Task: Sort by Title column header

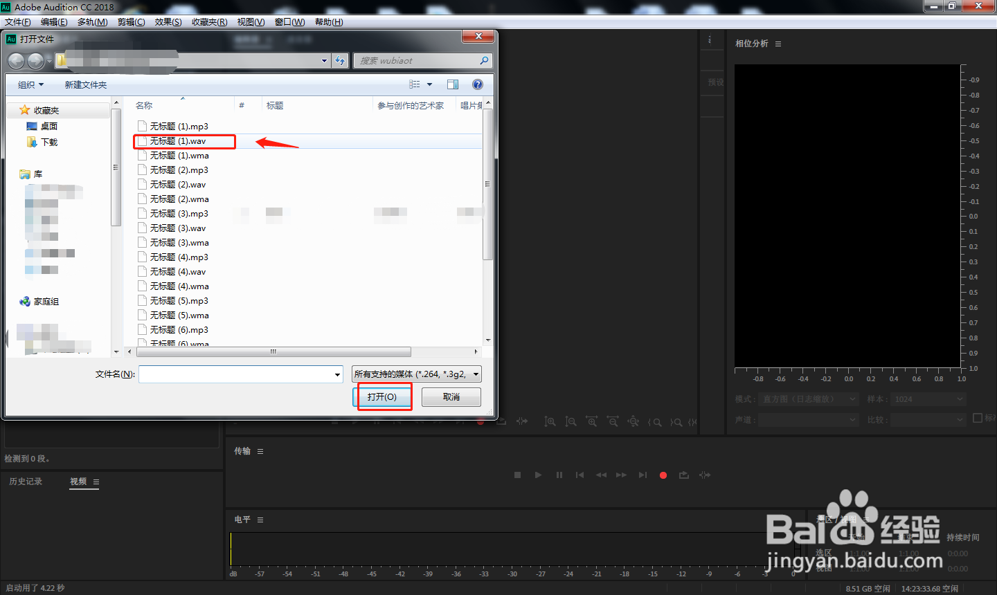Action: (275, 106)
